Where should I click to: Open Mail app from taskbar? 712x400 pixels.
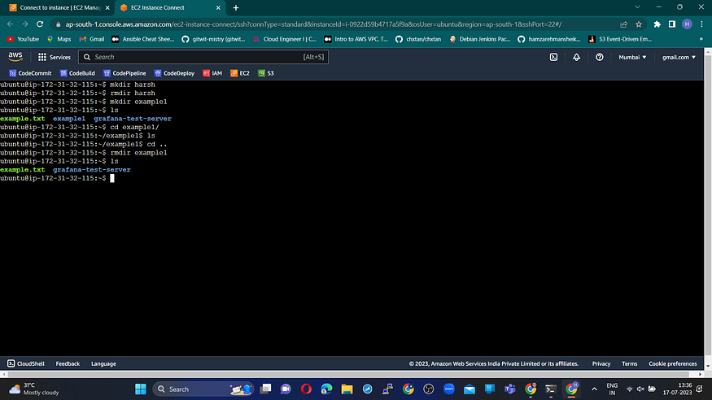[x=470, y=389]
